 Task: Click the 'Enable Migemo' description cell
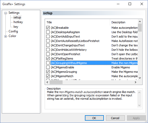pos(121,67)
